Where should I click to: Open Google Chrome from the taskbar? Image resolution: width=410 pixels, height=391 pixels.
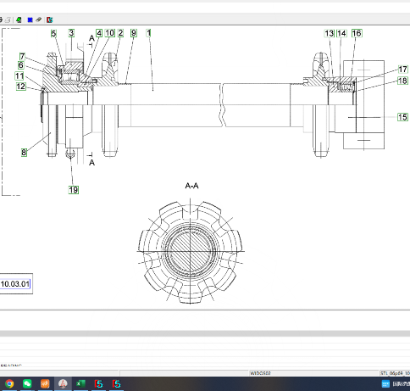[9, 383]
